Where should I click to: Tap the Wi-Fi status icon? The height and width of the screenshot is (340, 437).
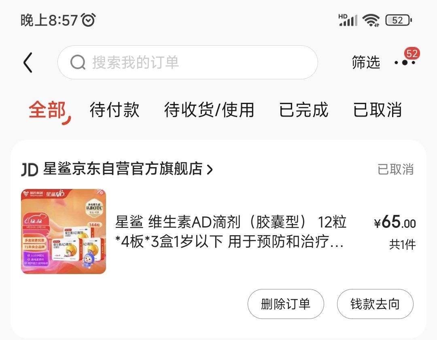[x=371, y=20]
